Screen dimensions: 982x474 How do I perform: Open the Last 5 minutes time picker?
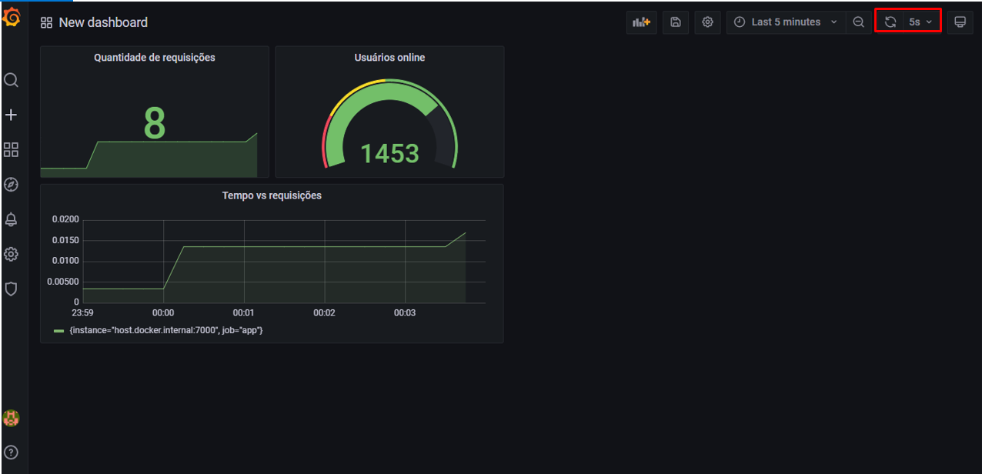(x=785, y=22)
